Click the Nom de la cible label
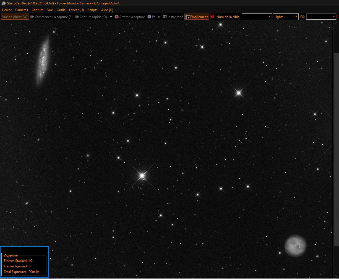This screenshot has width=339, height=279. [228, 17]
